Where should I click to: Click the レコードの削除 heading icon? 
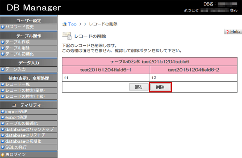click(67, 36)
